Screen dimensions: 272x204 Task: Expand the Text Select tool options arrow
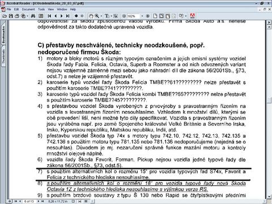pos(111,16)
